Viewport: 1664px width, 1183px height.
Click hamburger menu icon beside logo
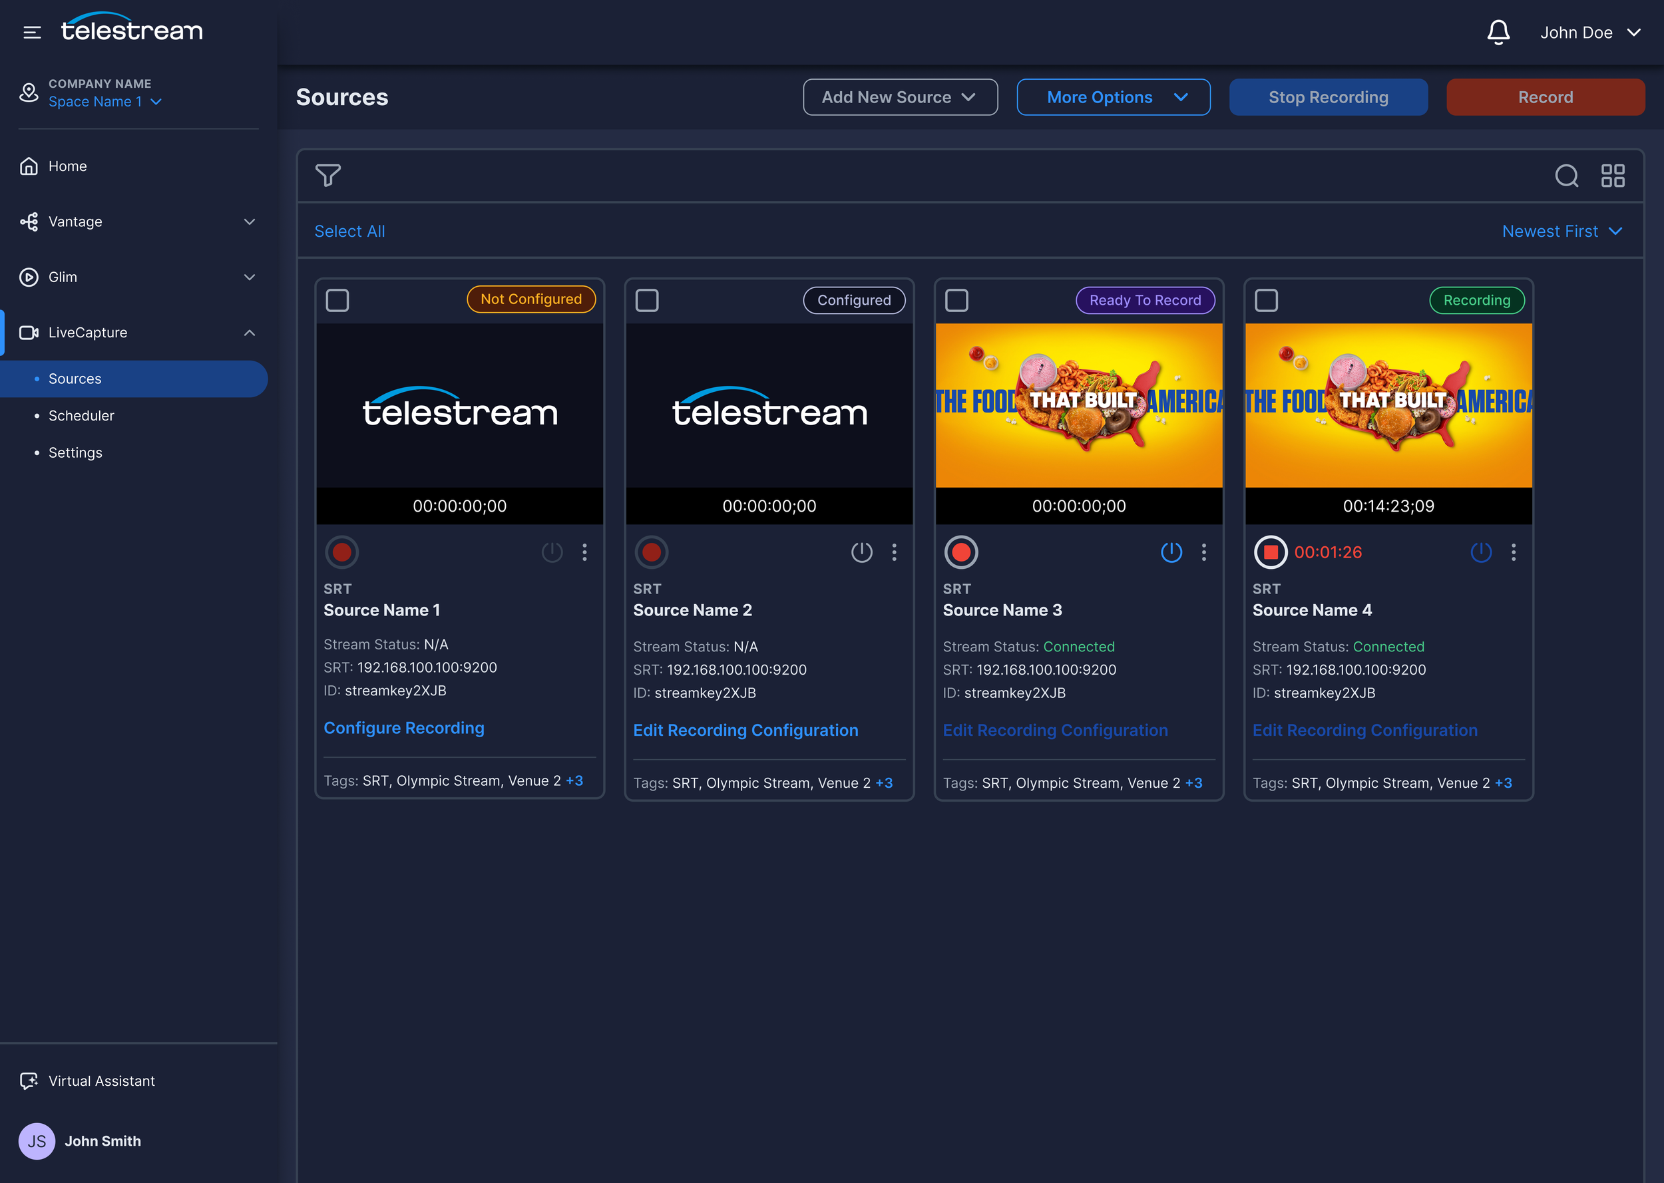(x=32, y=32)
